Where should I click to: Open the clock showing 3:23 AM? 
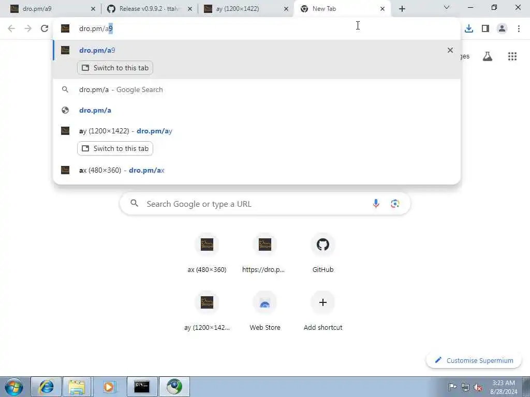coord(504,387)
